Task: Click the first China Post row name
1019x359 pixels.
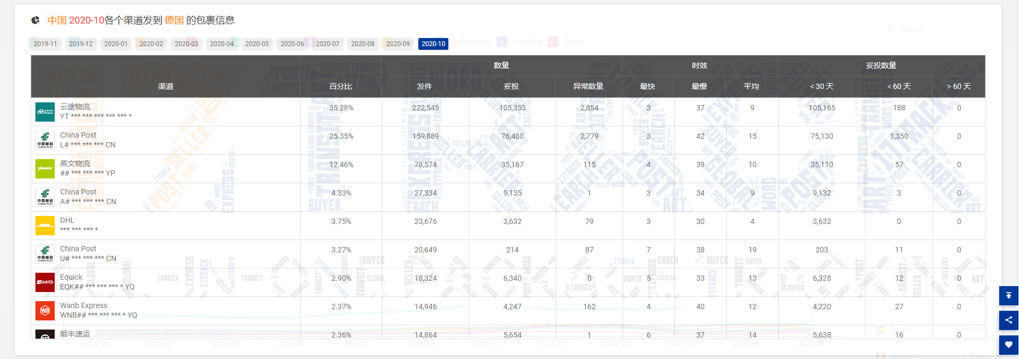Action: (x=78, y=135)
